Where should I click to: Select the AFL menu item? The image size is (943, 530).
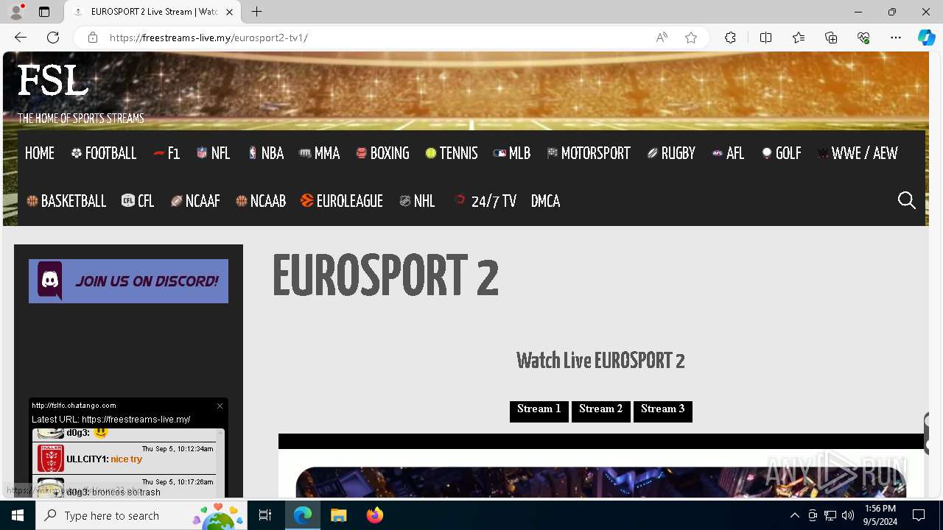point(728,153)
